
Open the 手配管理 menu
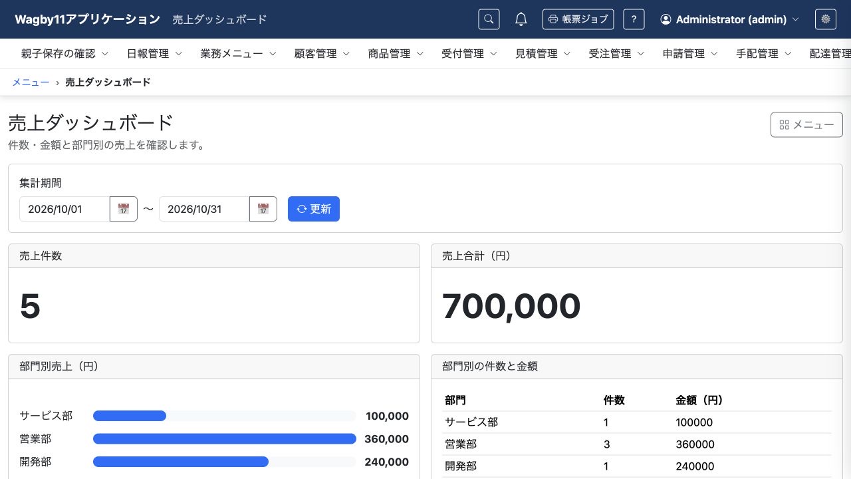tap(765, 54)
